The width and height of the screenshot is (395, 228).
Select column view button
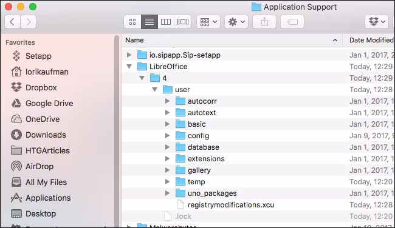[166, 22]
